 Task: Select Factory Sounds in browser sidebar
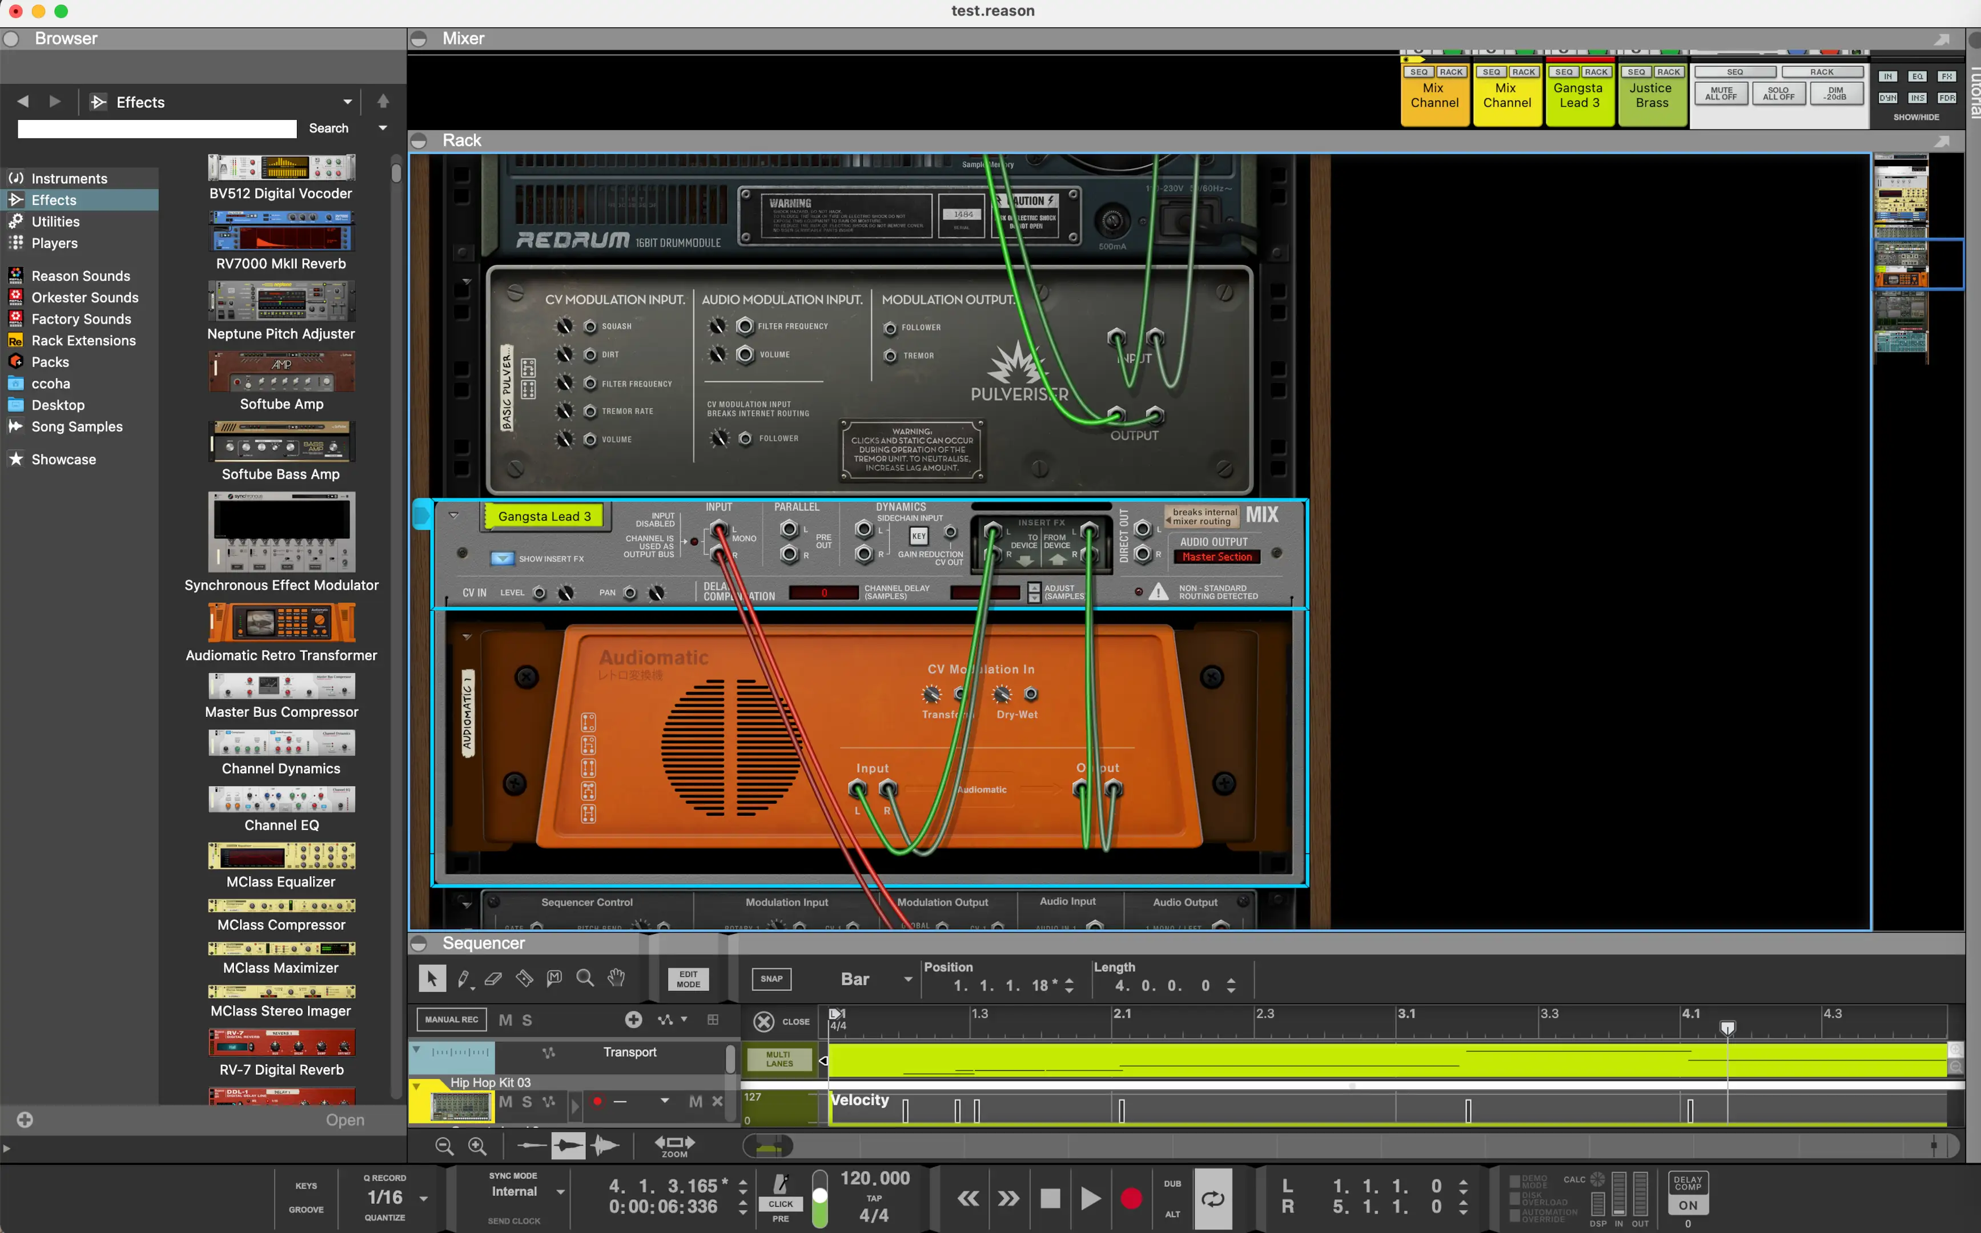[x=81, y=319]
